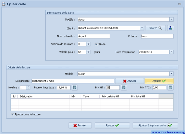The image size is (185, 134).
Task: Click the Id column header
Action: click(14, 97)
